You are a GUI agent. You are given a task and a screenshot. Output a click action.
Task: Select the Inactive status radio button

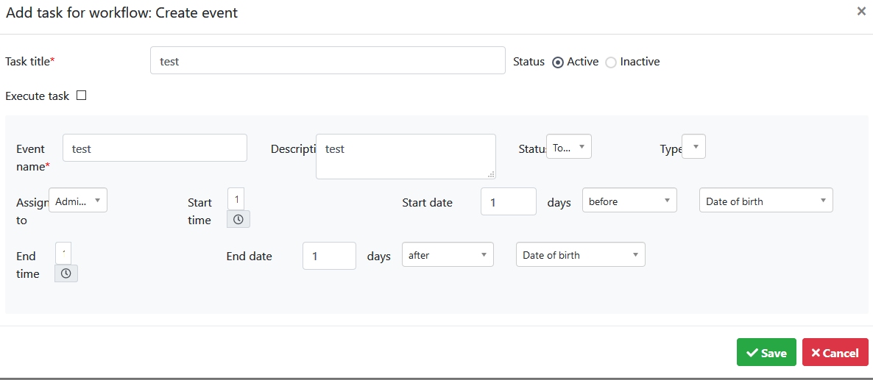611,62
